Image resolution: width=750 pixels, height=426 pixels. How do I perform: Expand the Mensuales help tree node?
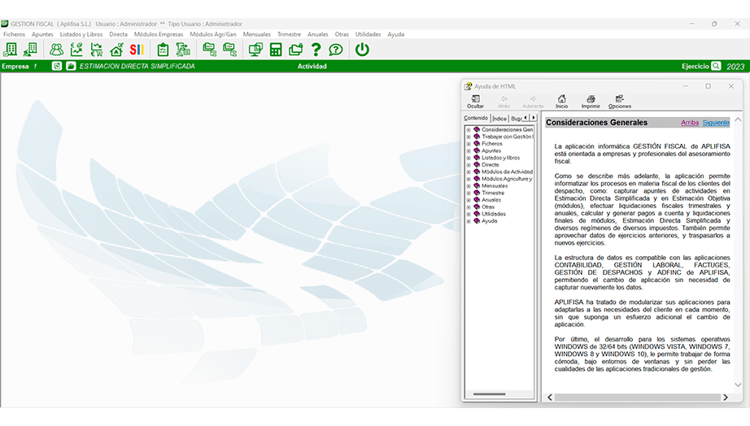[469, 186]
